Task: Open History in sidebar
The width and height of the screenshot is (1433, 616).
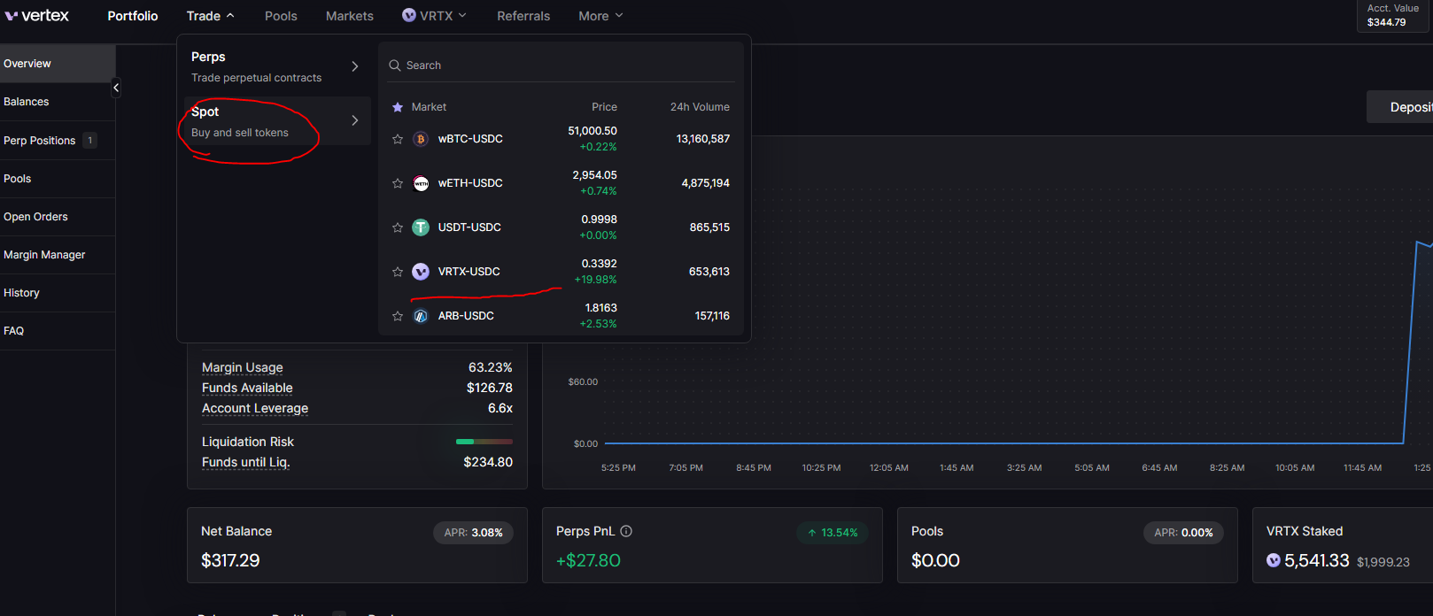Action: pyautogui.click(x=58, y=293)
